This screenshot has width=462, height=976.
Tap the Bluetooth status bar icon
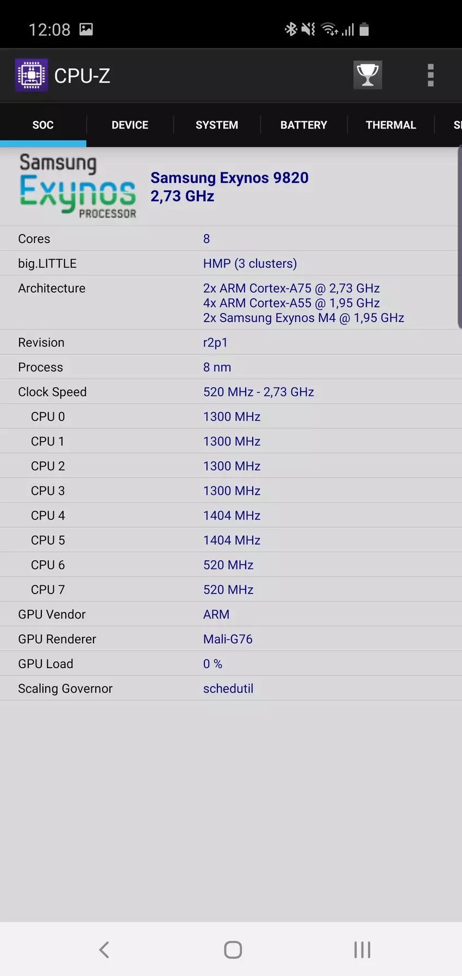[291, 29]
